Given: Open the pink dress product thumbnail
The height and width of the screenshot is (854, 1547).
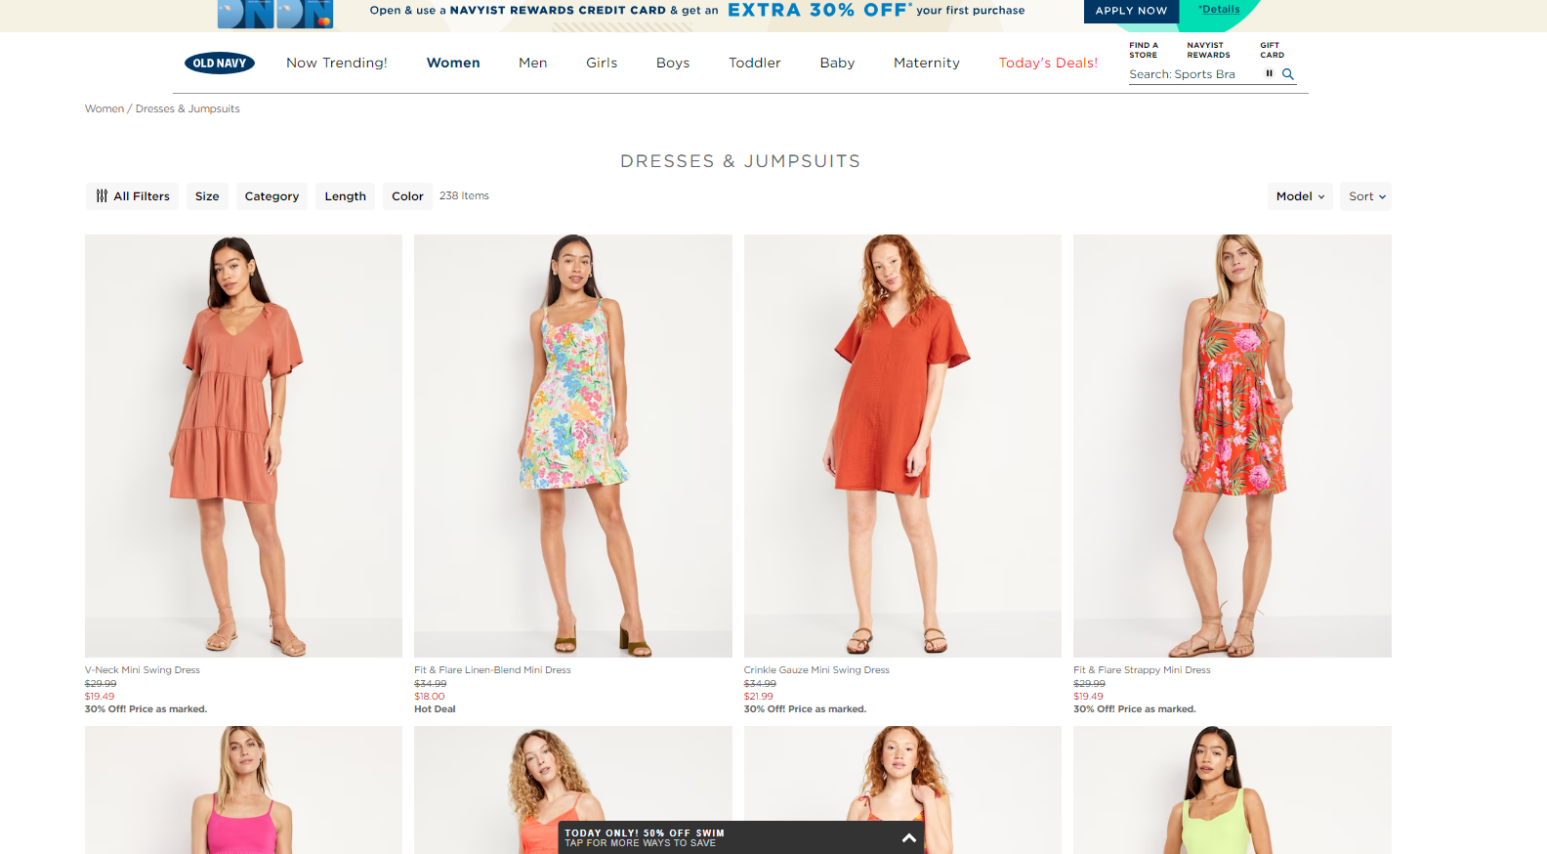Looking at the screenshot, I should coord(243,790).
